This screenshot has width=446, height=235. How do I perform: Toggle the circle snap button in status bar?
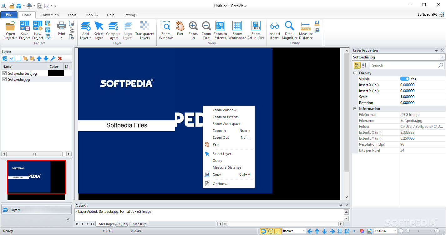coord(271,231)
